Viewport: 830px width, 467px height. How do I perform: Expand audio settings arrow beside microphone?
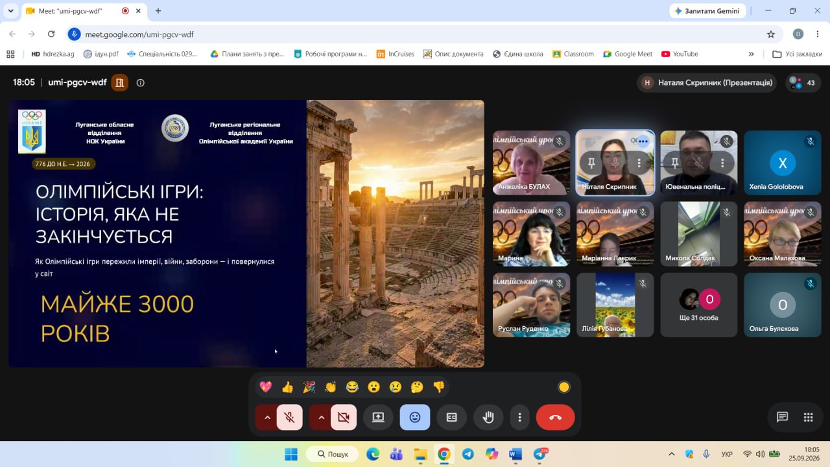(266, 418)
